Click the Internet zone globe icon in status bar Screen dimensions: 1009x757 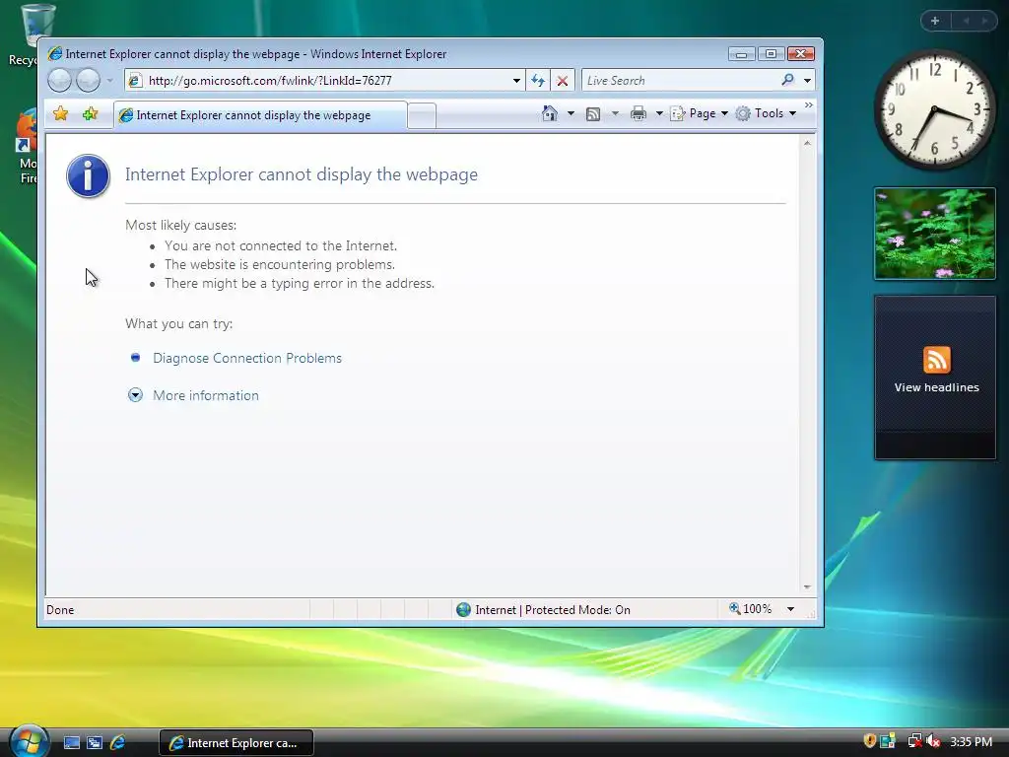(x=463, y=609)
